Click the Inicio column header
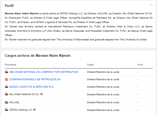This screenshot has width=157, height=116. click(140, 65)
